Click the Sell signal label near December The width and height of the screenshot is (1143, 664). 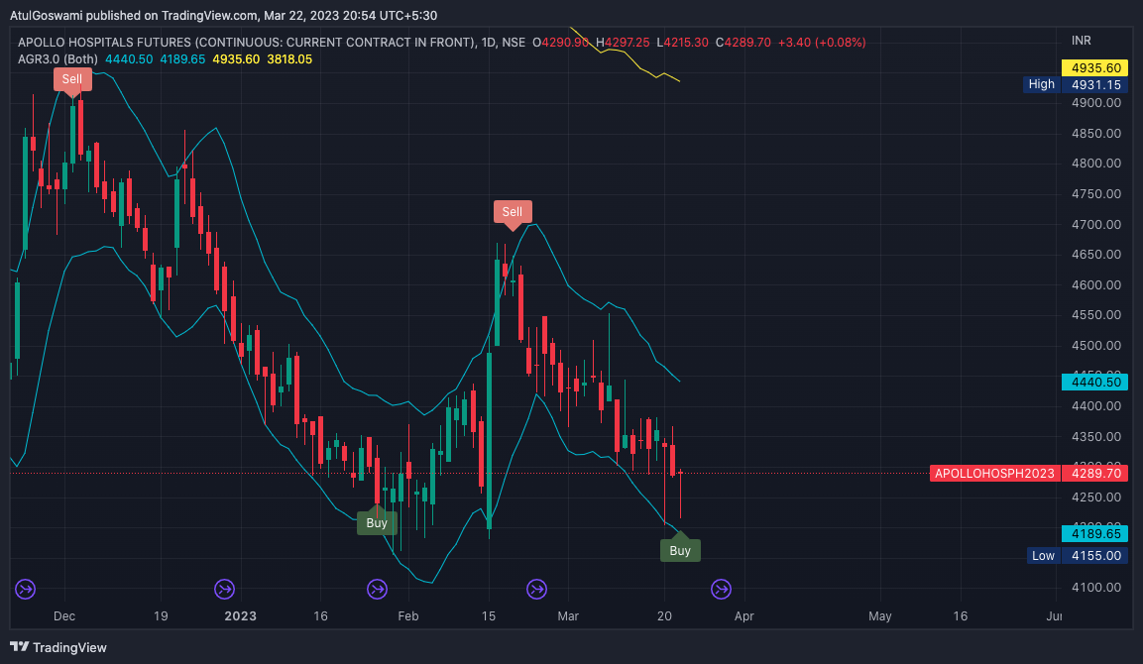coord(72,78)
